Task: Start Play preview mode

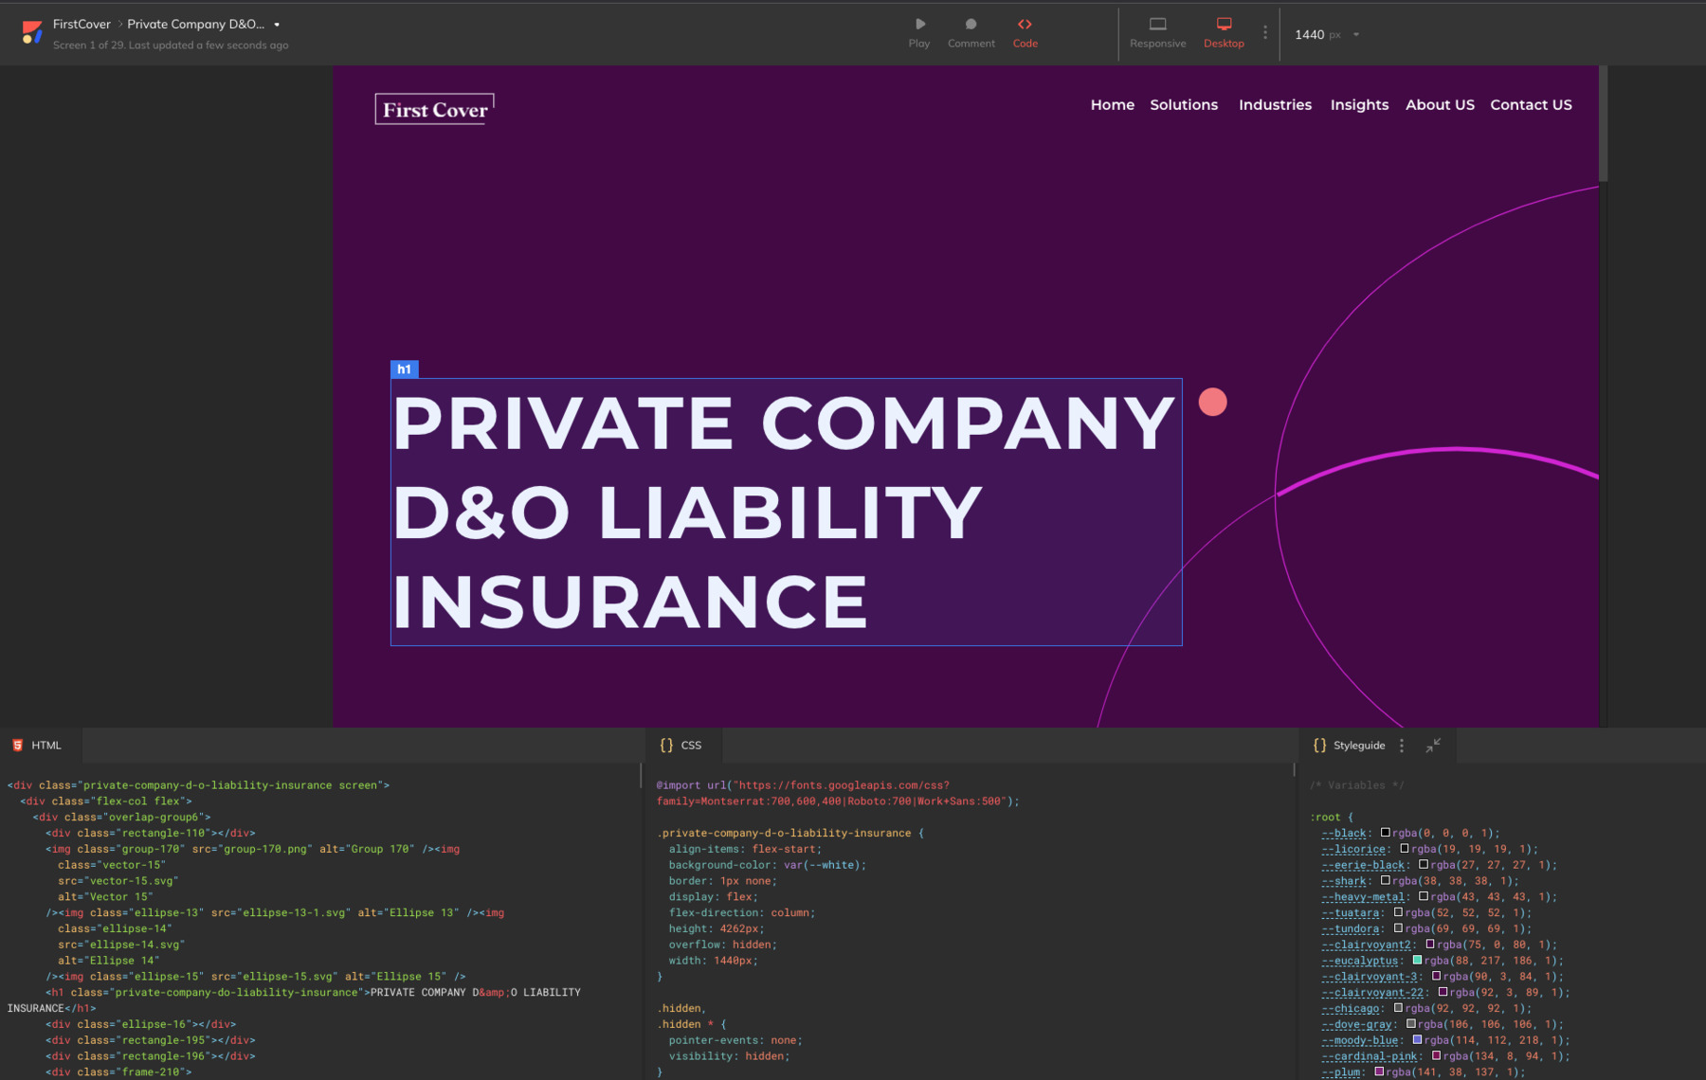Action: click(918, 33)
